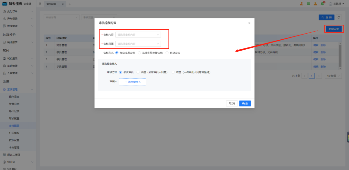Add a new tab with plus icon
The width and height of the screenshot is (349, 170).
pos(70,4)
